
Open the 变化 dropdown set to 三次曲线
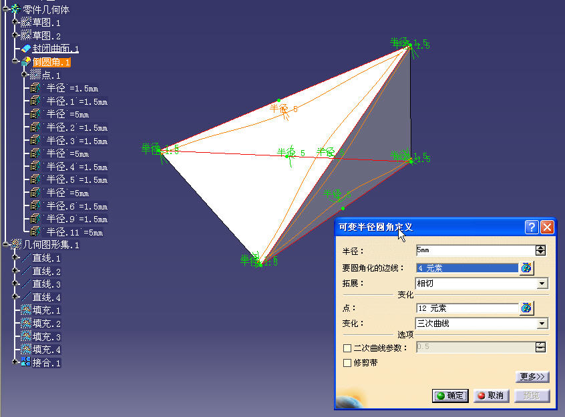coord(542,324)
